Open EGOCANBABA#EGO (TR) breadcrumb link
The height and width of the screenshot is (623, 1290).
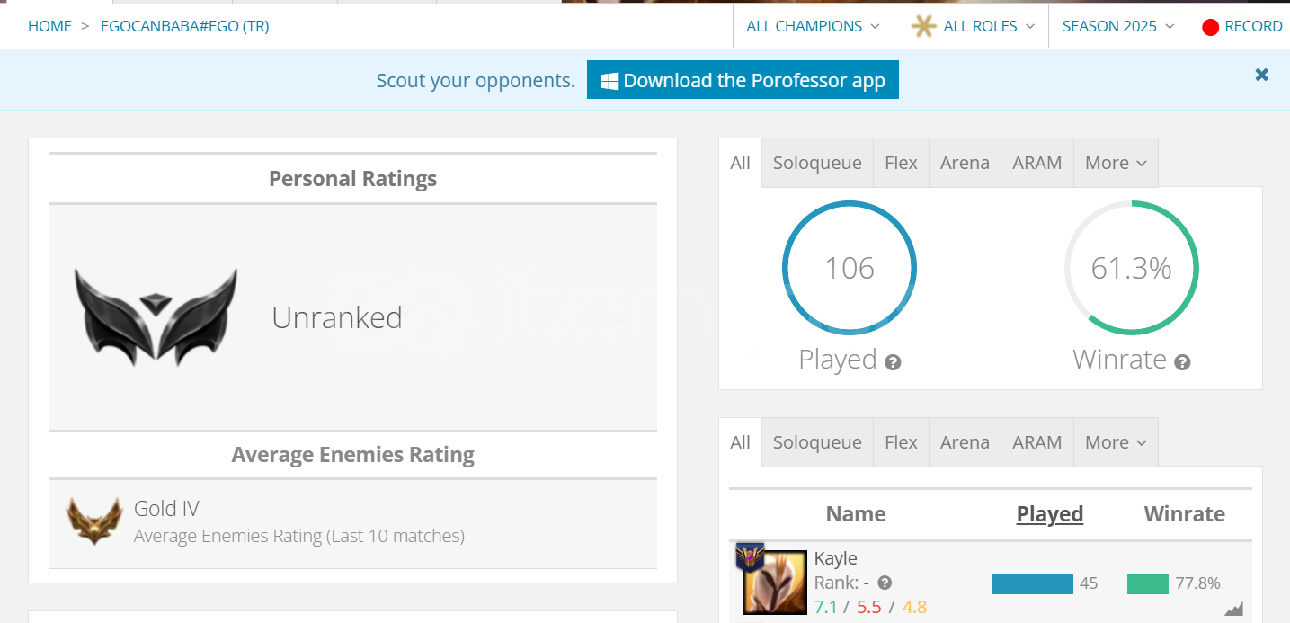(x=184, y=26)
